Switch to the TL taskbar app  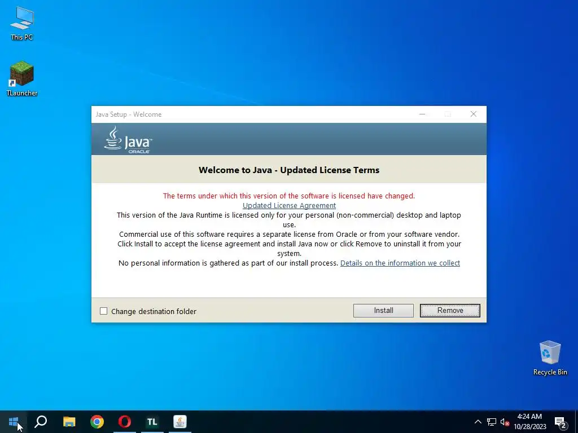point(152,422)
